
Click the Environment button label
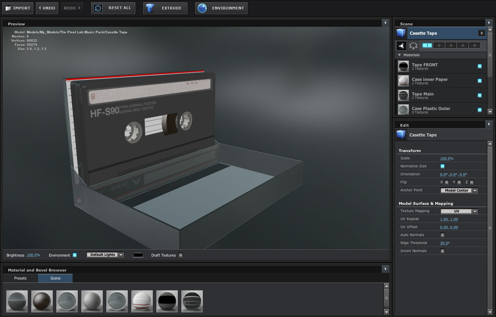pos(228,8)
